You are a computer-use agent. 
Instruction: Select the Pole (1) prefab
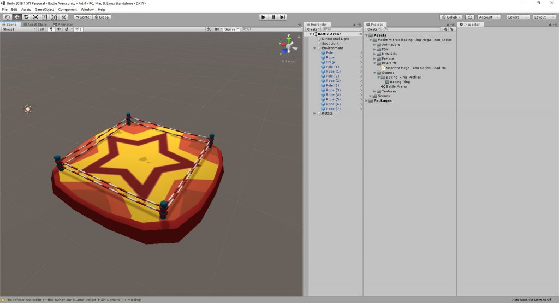click(332, 67)
